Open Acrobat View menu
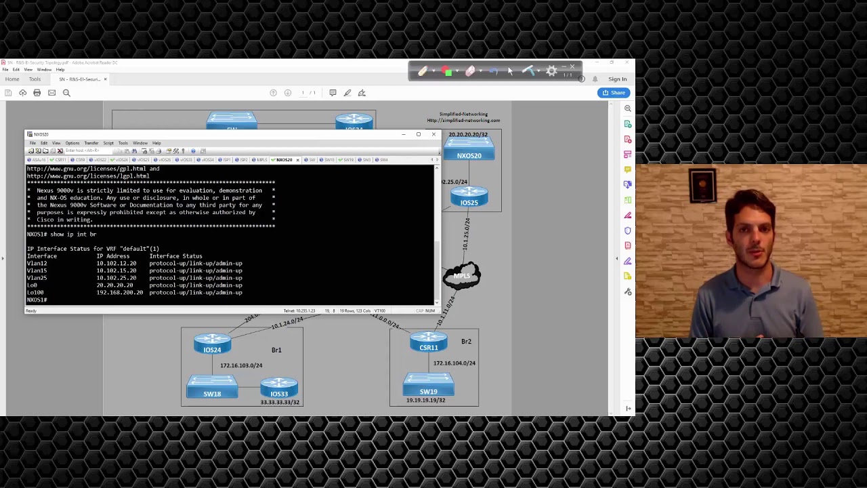Screen dimensions: 867x488 (28, 70)
